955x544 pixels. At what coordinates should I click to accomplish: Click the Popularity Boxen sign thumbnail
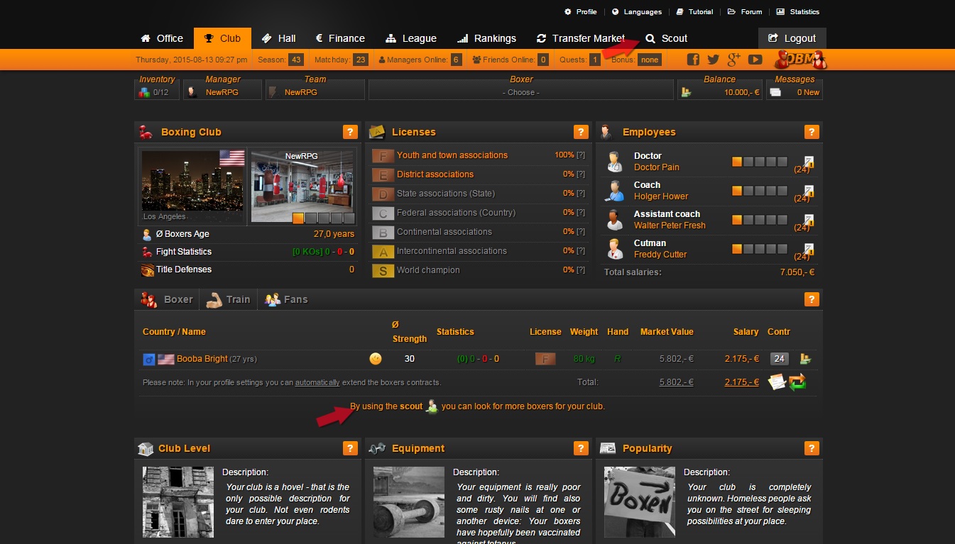click(640, 501)
